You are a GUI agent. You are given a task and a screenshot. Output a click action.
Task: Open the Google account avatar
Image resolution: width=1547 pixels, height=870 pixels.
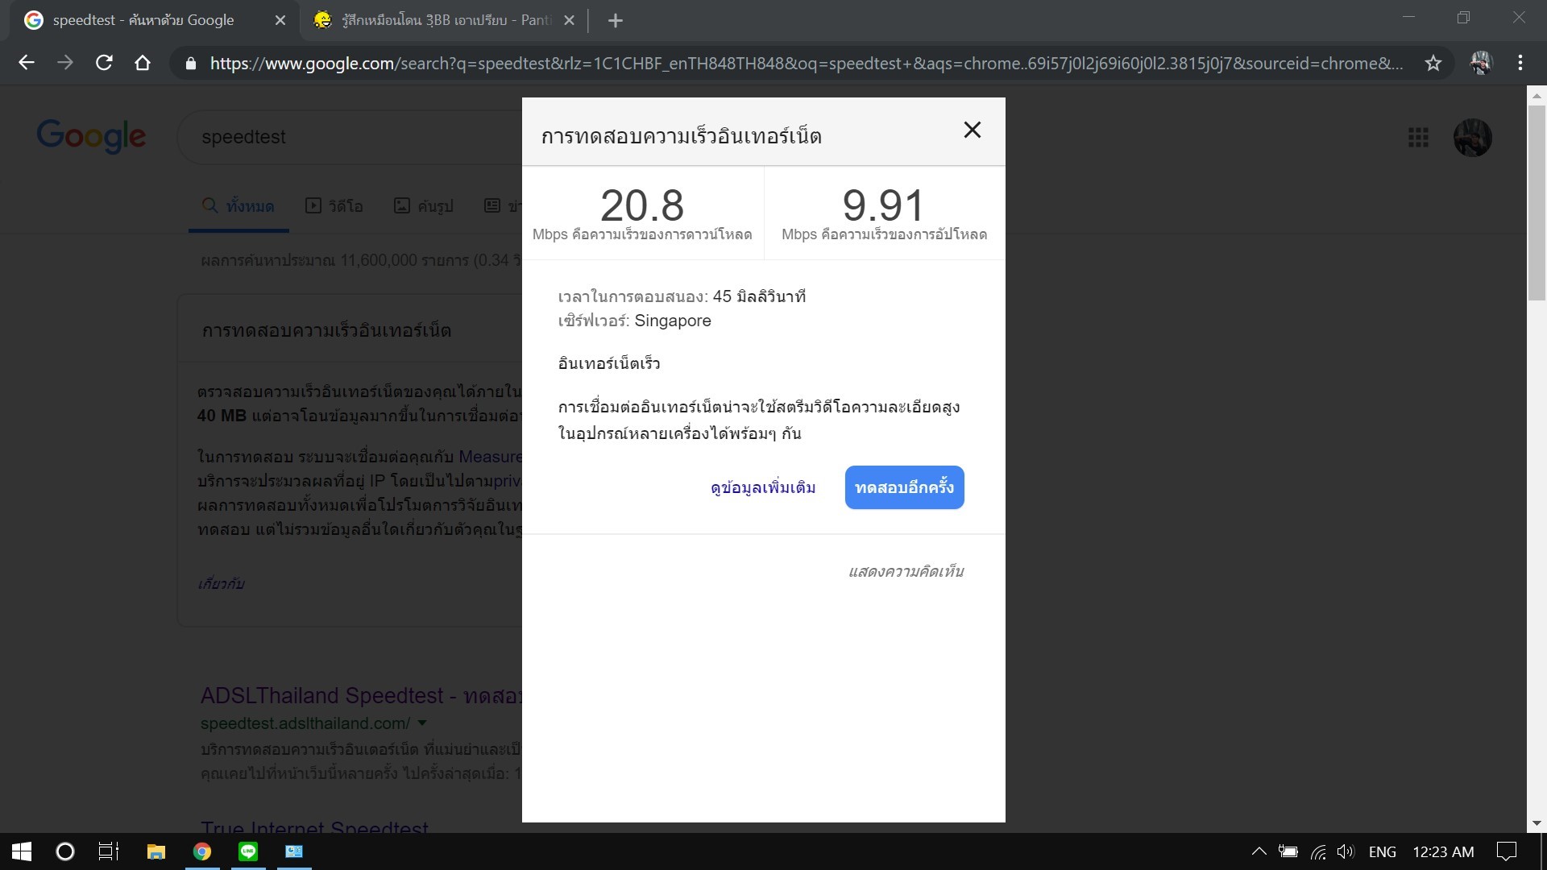point(1472,138)
